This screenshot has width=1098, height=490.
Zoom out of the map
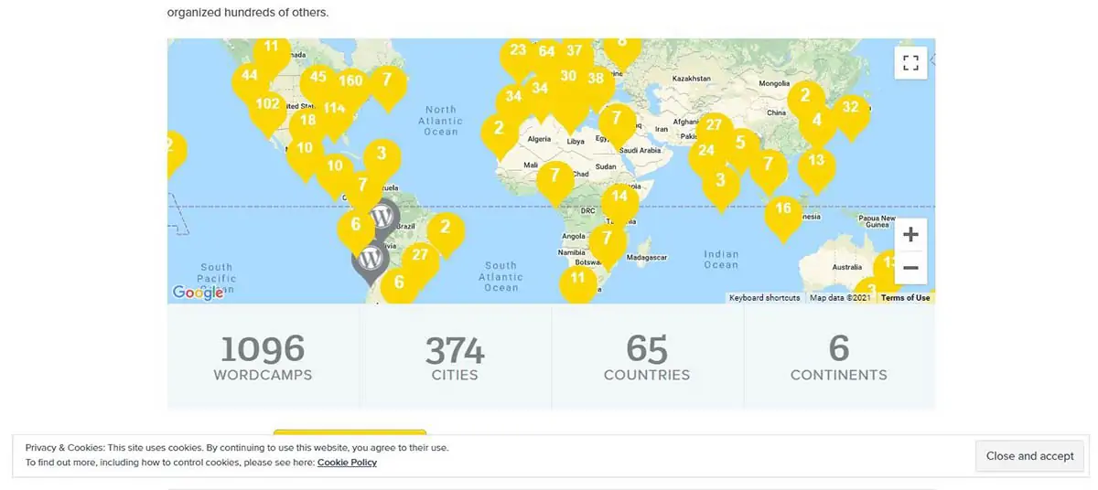click(910, 268)
